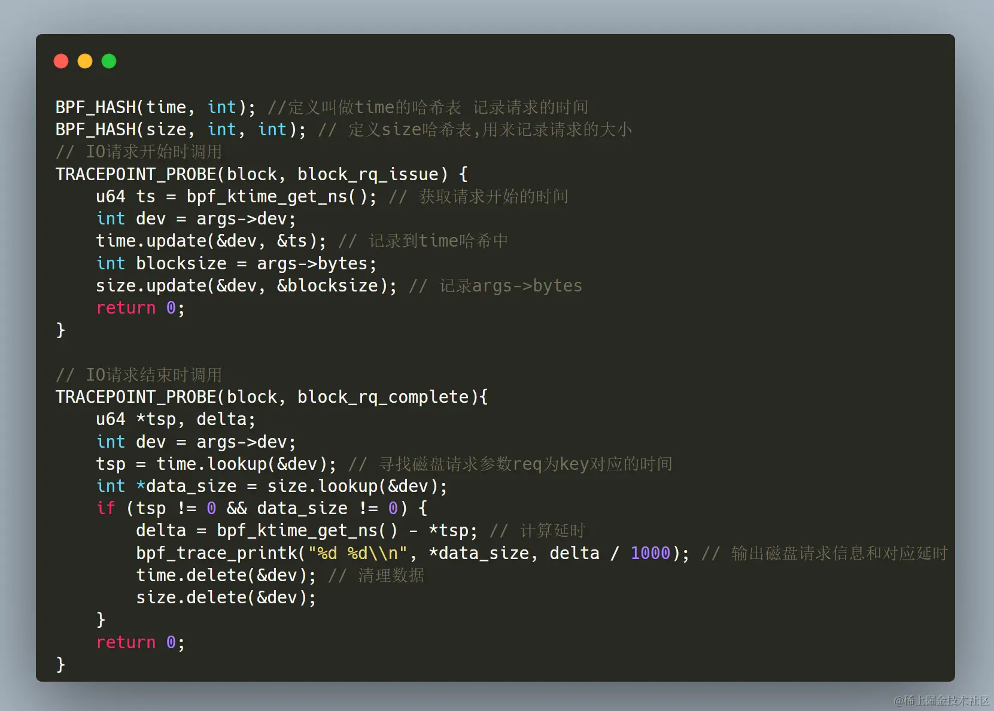Click 'TRACEPOINT_PROBE(block, block_rq_issue) {'

pyautogui.click(x=262, y=174)
